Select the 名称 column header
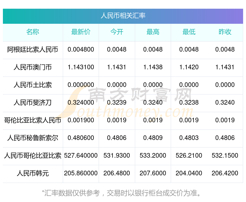Screen dimensions: 246x202 coord(33,32)
